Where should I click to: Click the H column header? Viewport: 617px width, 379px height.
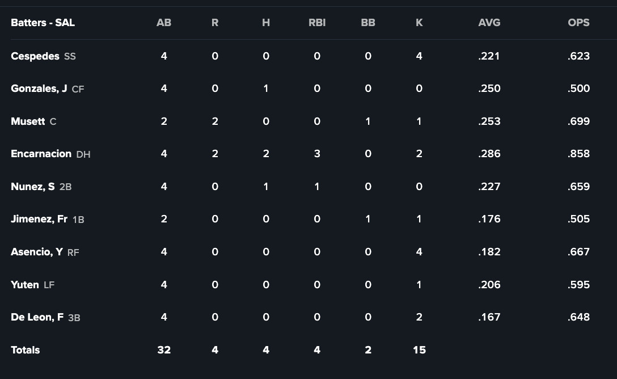point(266,23)
